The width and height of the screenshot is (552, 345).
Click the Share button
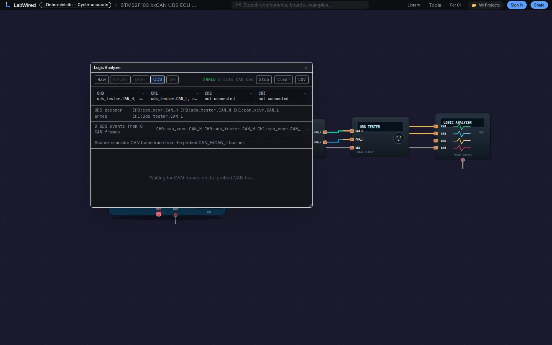539,5
